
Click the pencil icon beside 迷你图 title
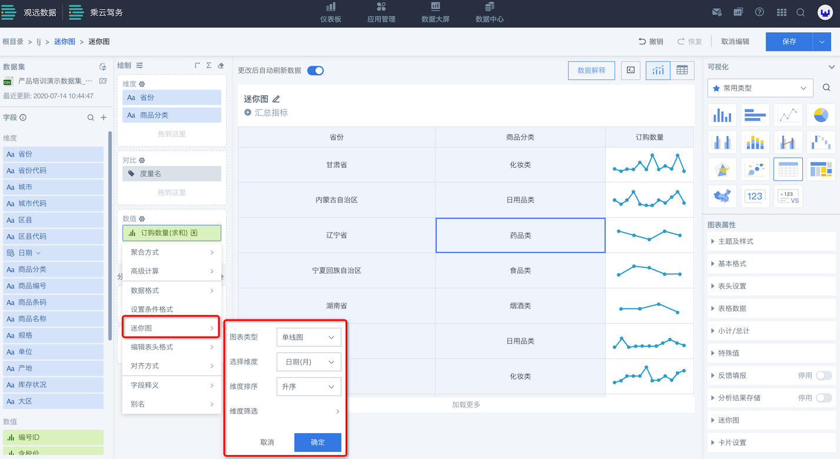click(276, 99)
